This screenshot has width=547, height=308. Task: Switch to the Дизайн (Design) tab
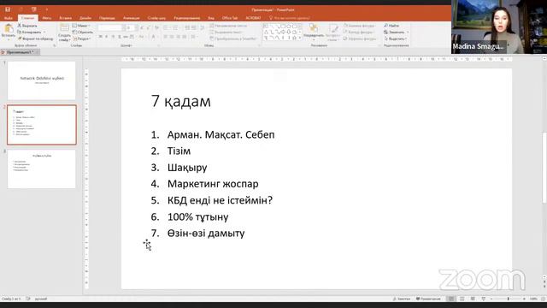(85, 18)
